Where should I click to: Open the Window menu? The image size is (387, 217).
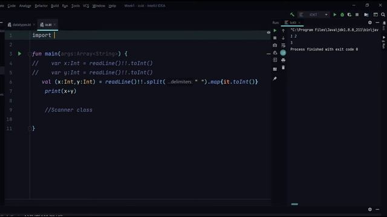(x=99, y=5)
